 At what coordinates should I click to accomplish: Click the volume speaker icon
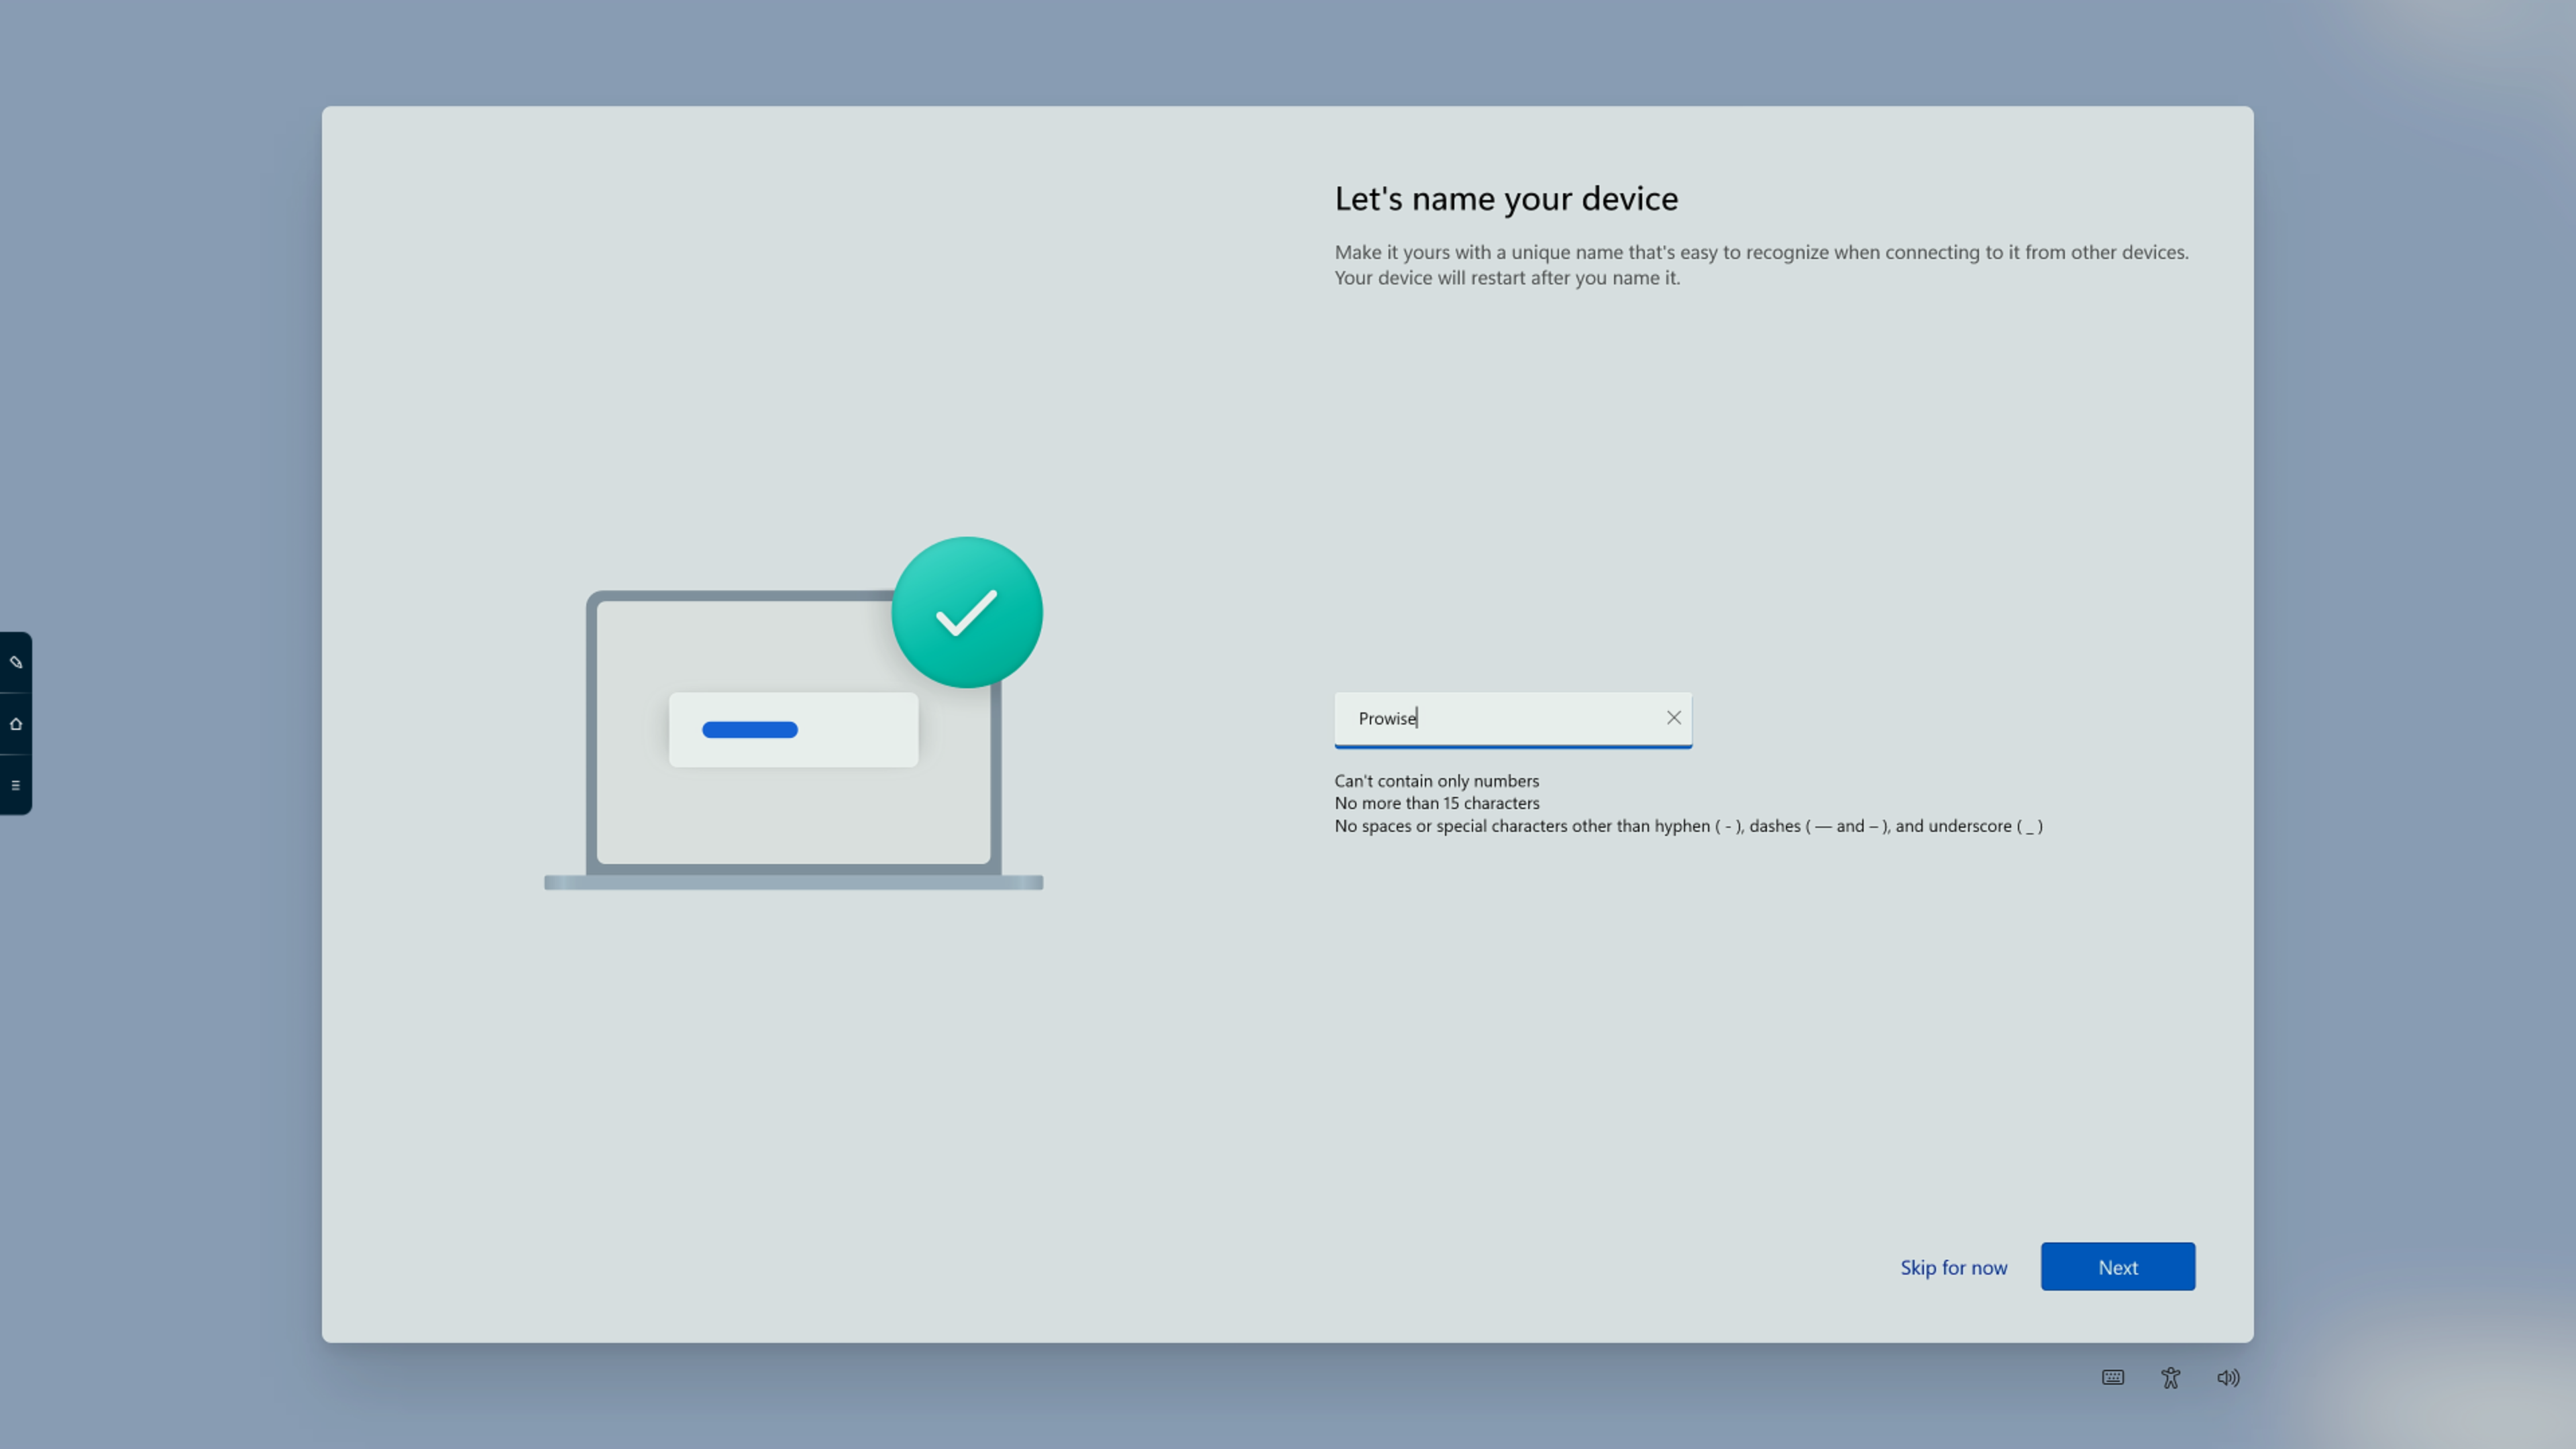click(2228, 1377)
